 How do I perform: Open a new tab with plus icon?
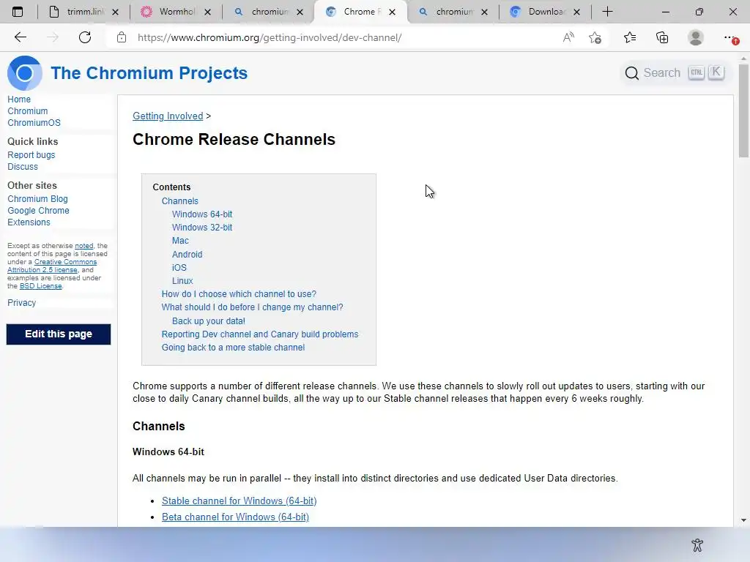(x=607, y=12)
